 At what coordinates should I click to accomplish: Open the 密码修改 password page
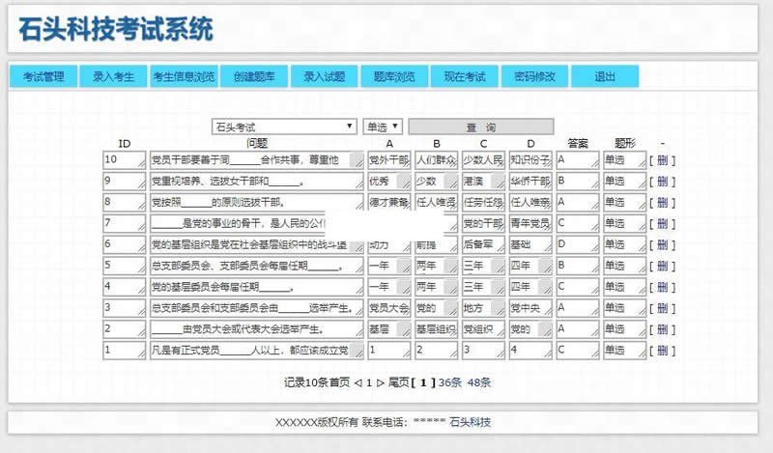(x=534, y=76)
